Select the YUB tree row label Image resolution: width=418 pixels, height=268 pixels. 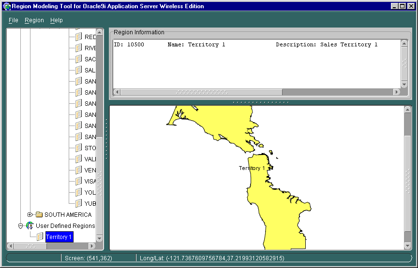click(x=90, y=204)
